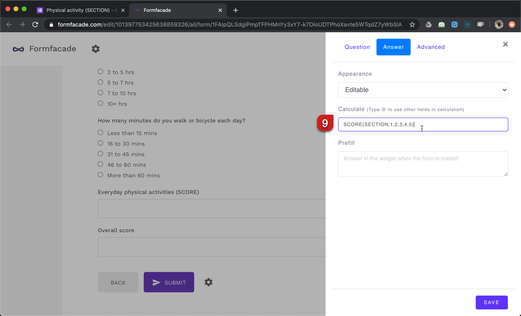Viewport: 521px width, 316px height.
Task: Open the Appearance Editable dropdown
Action: [423, 89]
